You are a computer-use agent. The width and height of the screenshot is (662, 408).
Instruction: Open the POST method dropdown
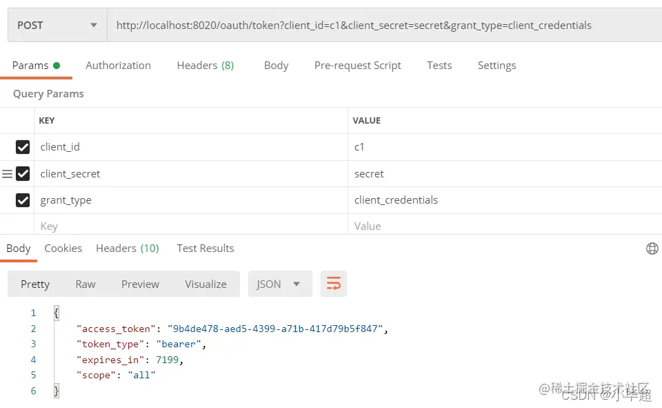click(x=57, y=26)
